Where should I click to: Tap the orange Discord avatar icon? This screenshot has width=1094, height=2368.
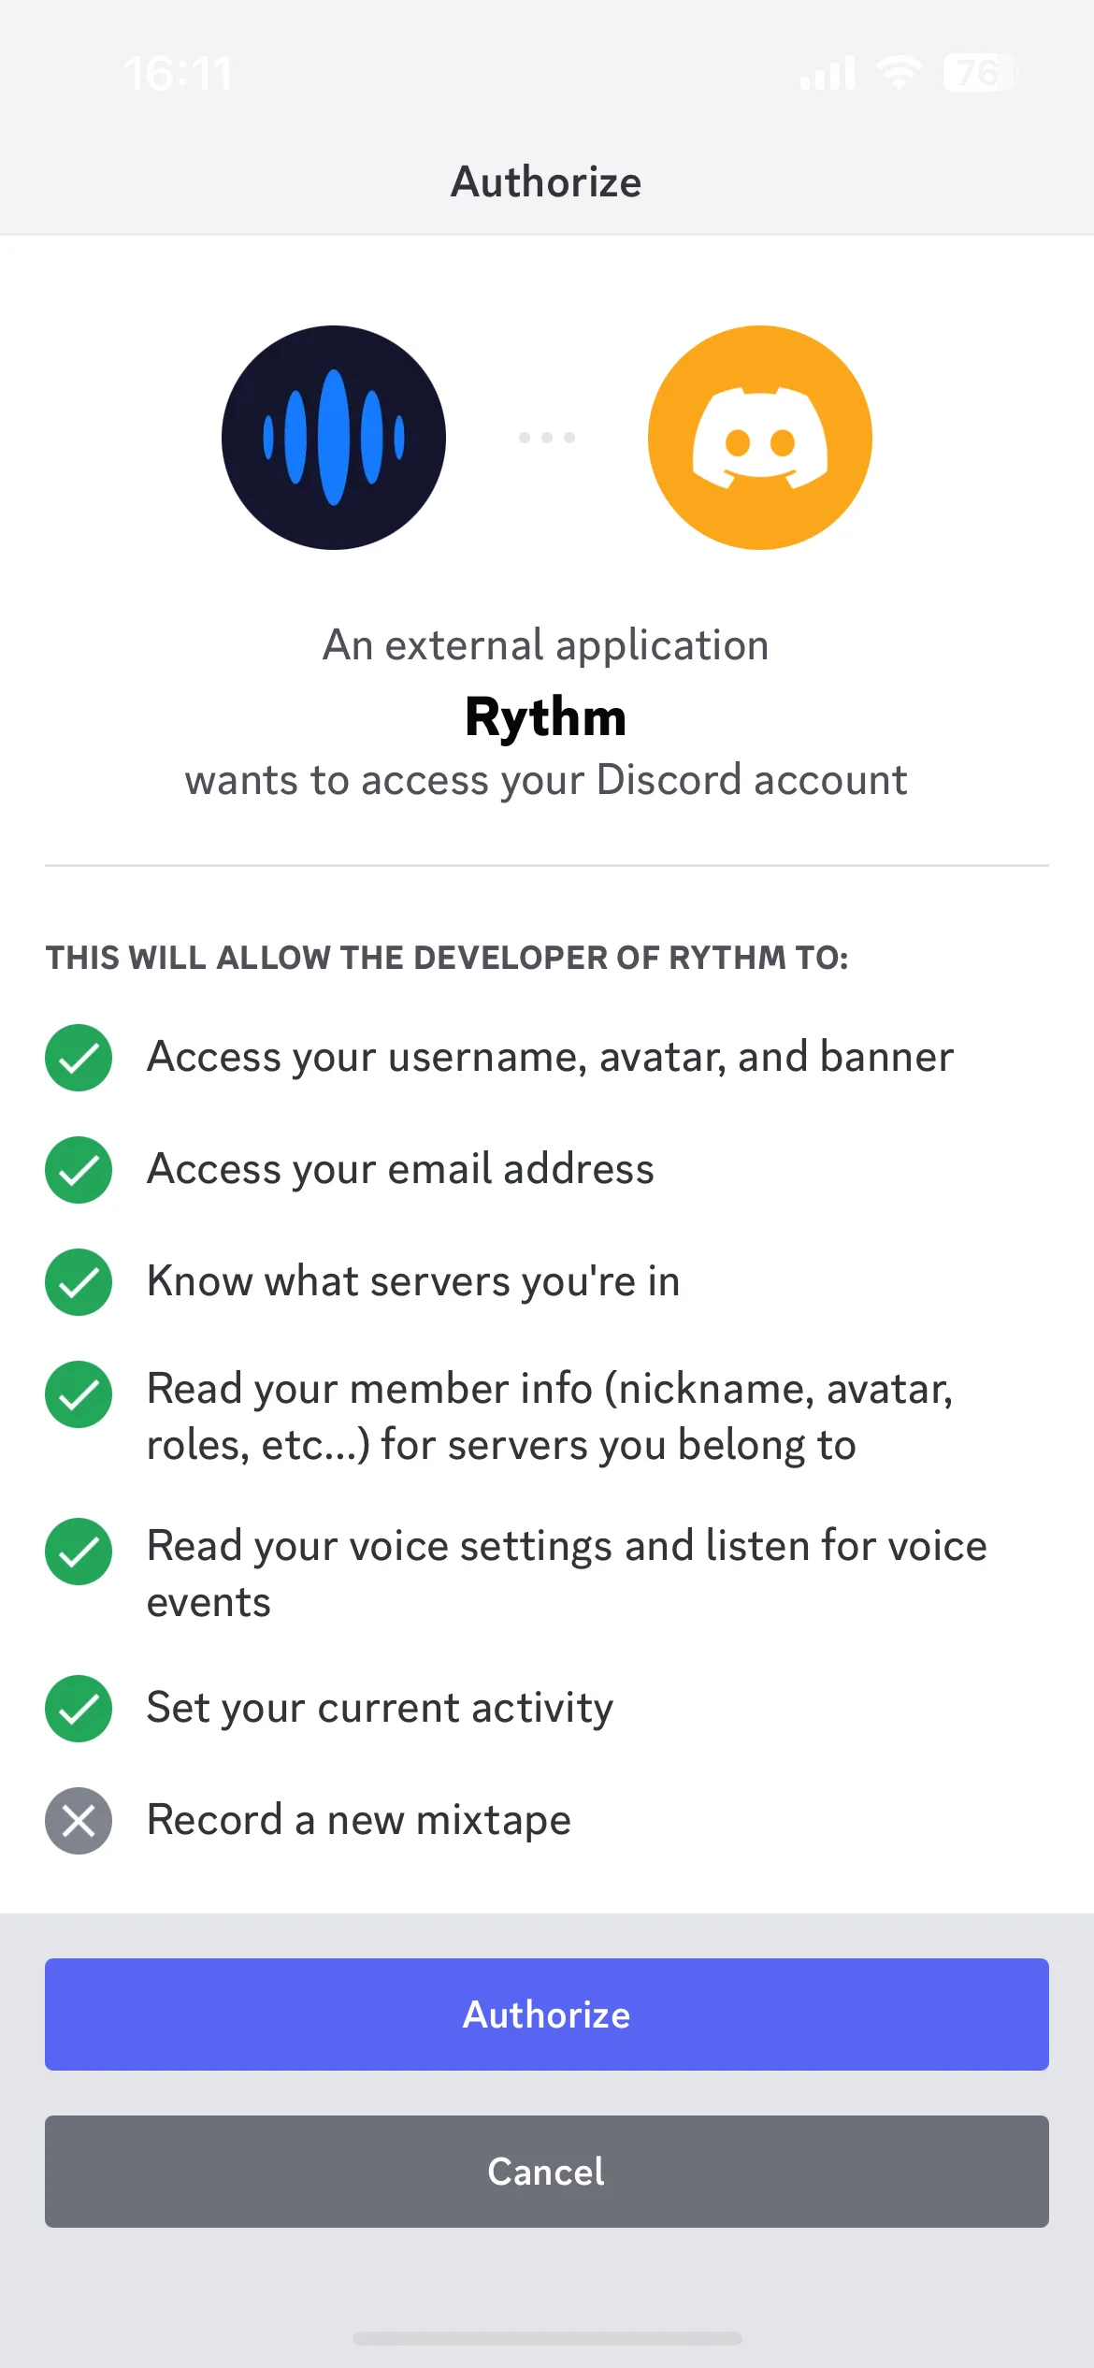pyautogui.click(x=760, y=438)
